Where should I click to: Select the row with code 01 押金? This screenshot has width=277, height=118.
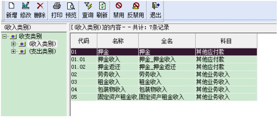click(164, 52)
